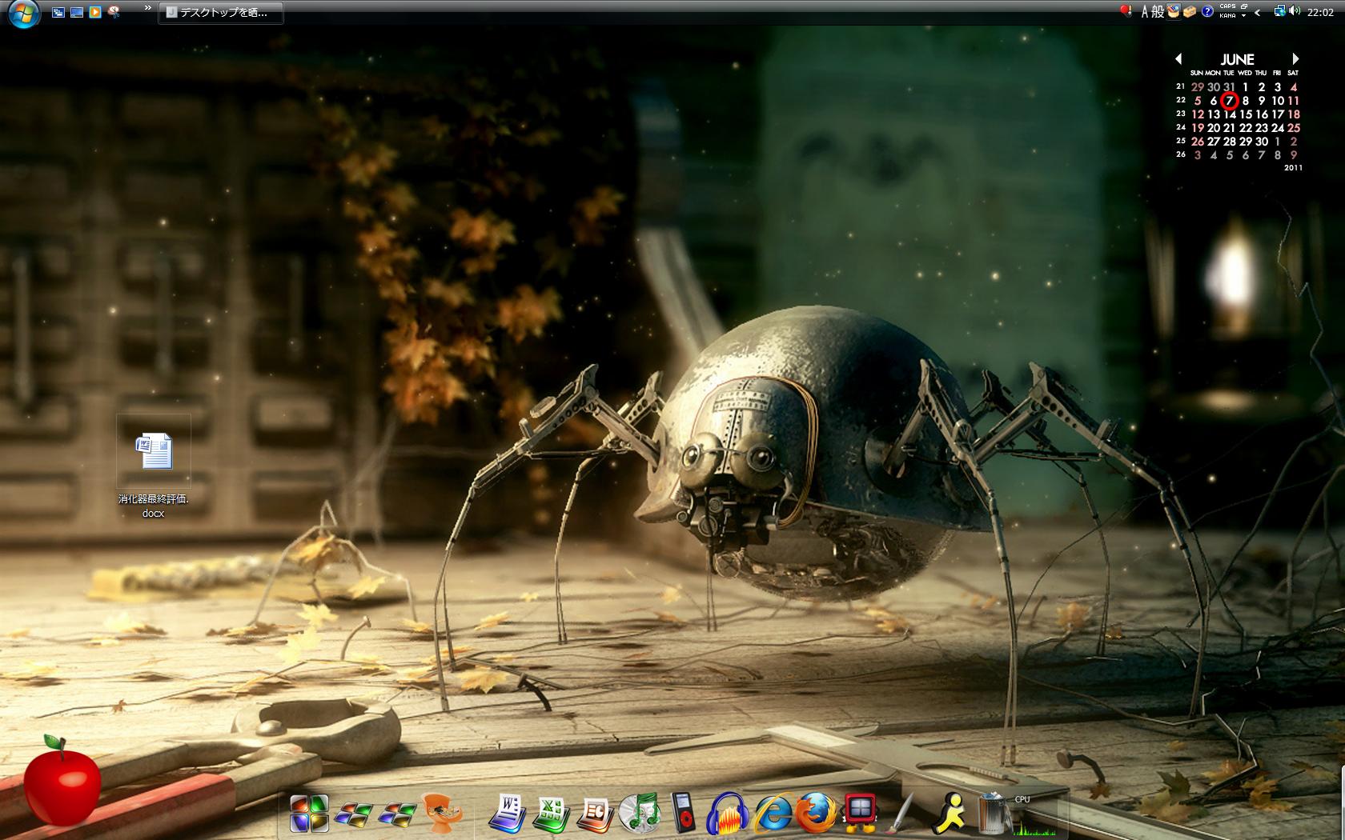
Task: Toggle the KANA lock indicator
Action: 1227,15
